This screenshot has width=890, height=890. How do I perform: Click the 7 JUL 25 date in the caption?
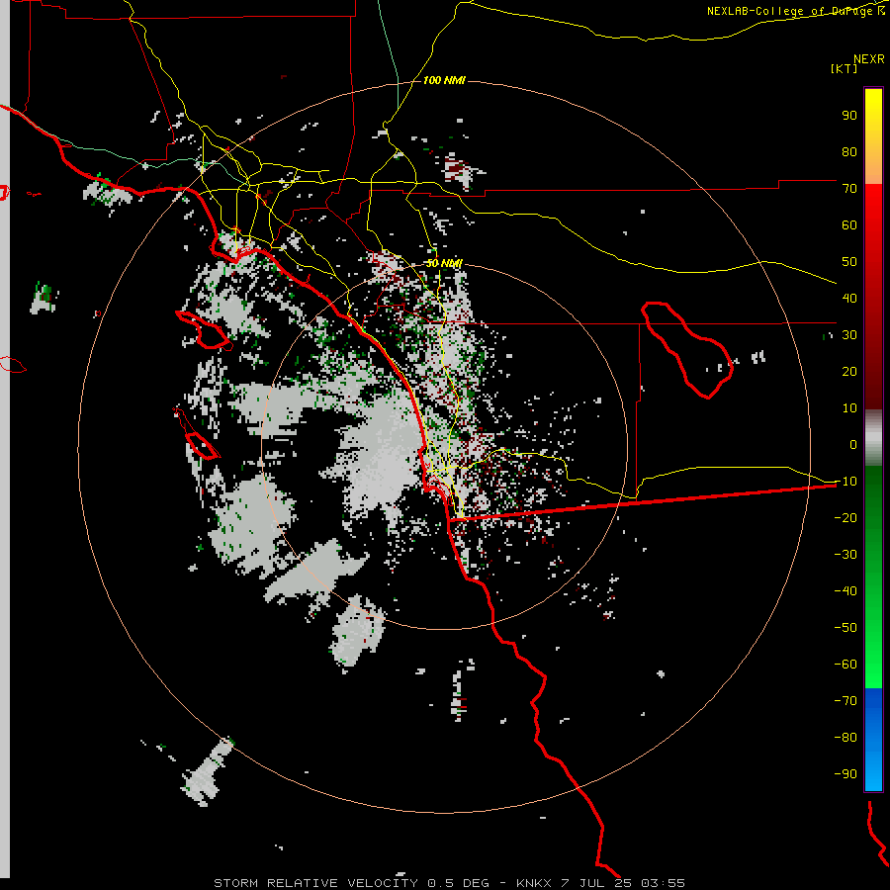[x=596, y=883]
